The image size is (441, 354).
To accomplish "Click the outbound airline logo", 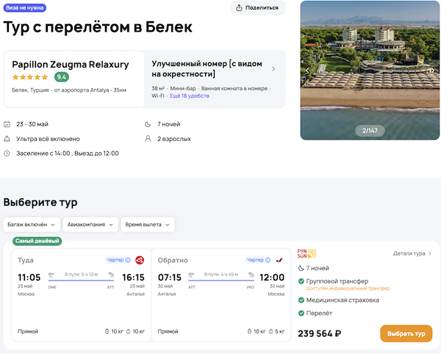I will pos(140,259).
